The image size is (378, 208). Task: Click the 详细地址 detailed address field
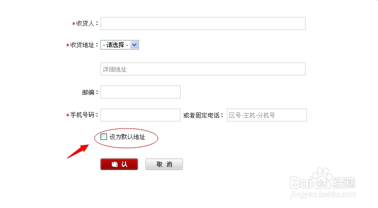click(x=203, y=69)
